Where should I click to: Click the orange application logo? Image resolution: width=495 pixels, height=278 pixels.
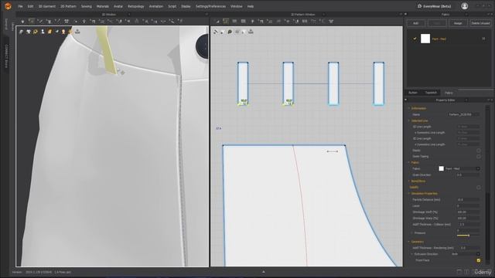8,6
